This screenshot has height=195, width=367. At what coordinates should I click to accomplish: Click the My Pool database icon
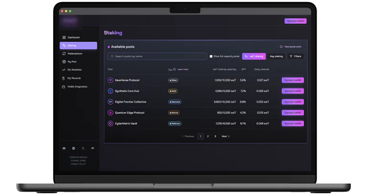point(64,62)
